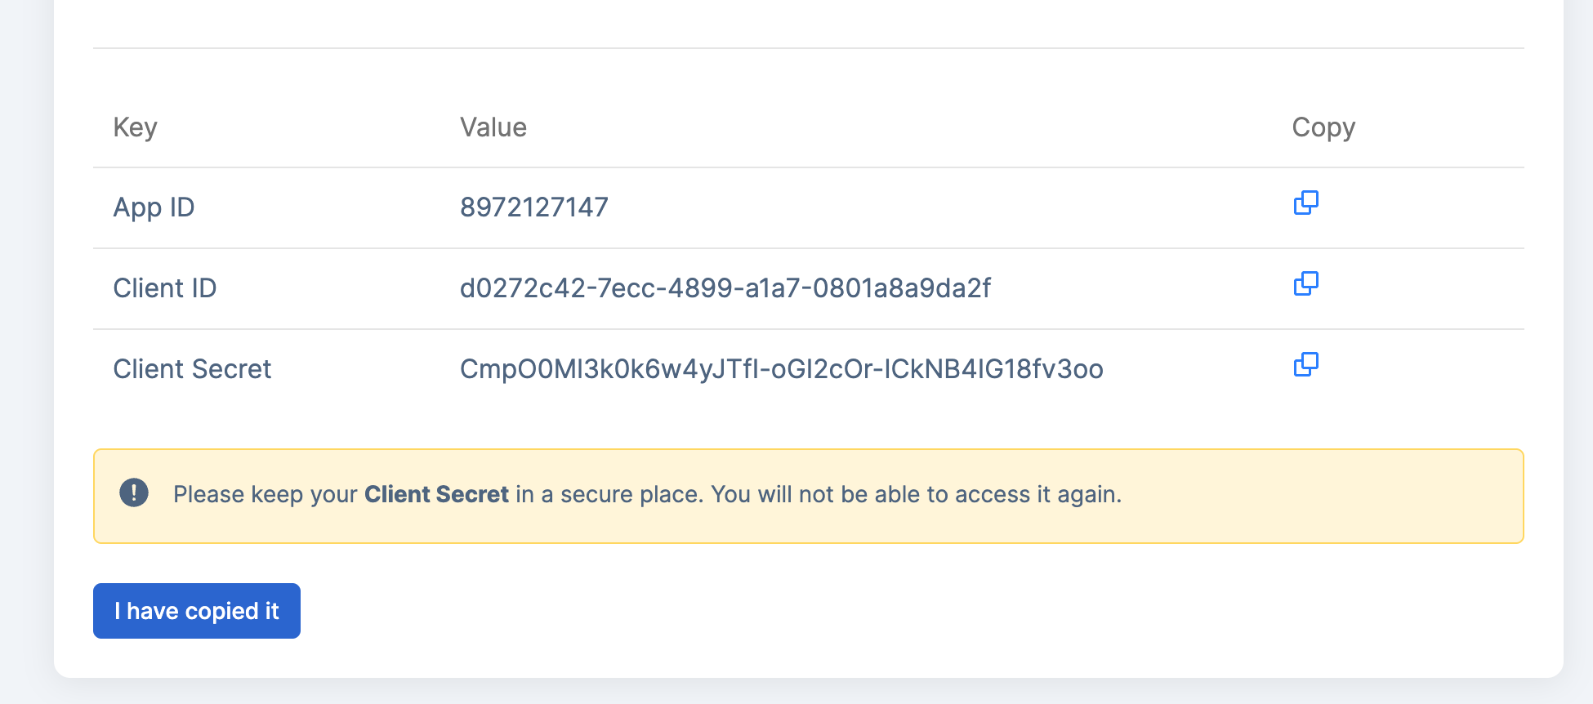Click the Client Secret string value

[x=781, y=369]
